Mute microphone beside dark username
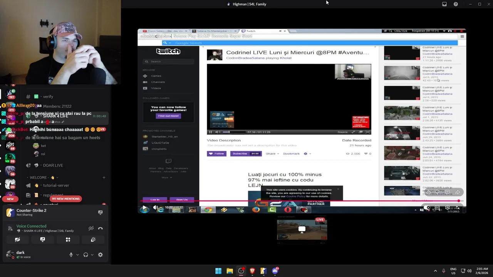 71,255
